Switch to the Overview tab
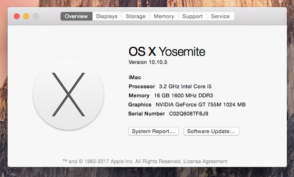This screenshot has height=177, width=294. [76, 16]
